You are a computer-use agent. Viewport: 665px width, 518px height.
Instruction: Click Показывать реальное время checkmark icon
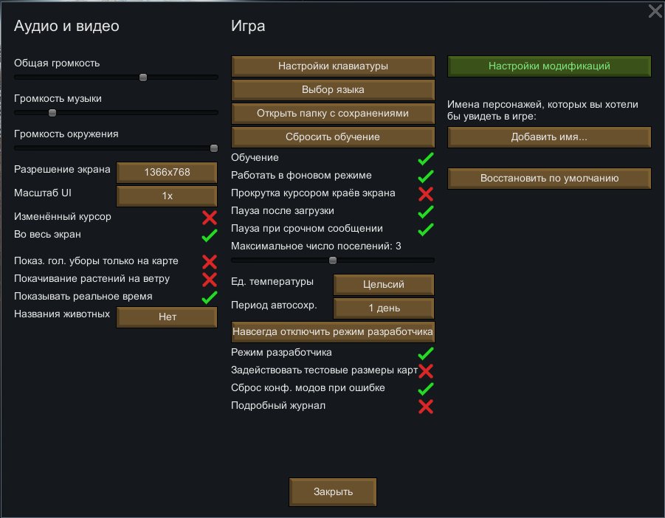click(x=210, y=297)
